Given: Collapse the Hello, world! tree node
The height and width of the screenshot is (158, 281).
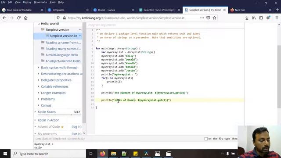Looking at the screenshot, I should [39, 24].
